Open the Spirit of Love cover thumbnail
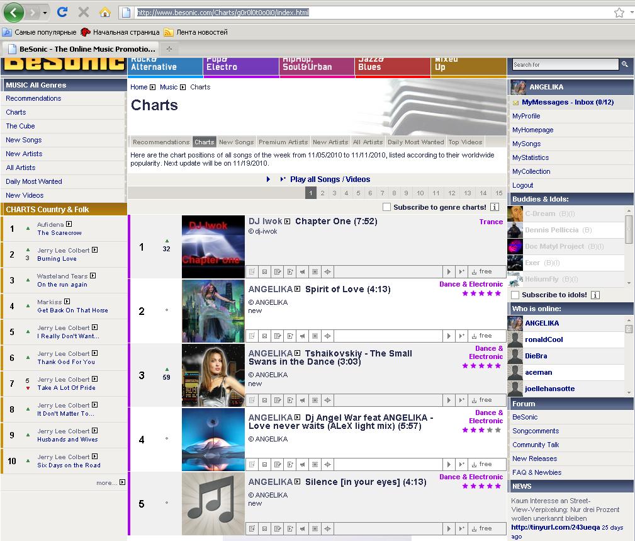This screenshot has width=635, height=541. (213, 311)
